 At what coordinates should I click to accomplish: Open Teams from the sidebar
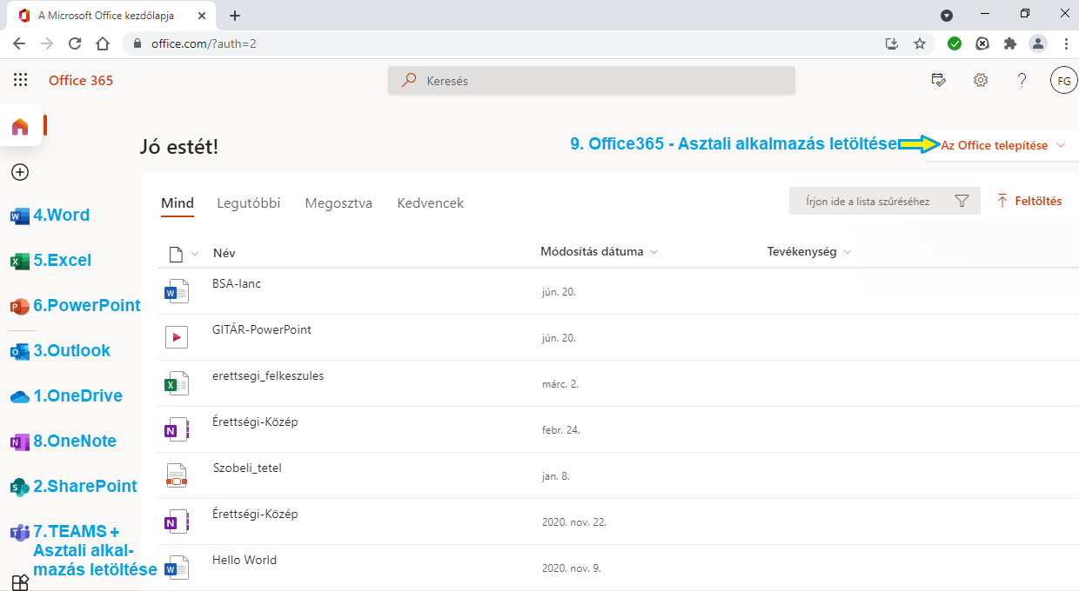pos(19,531)
